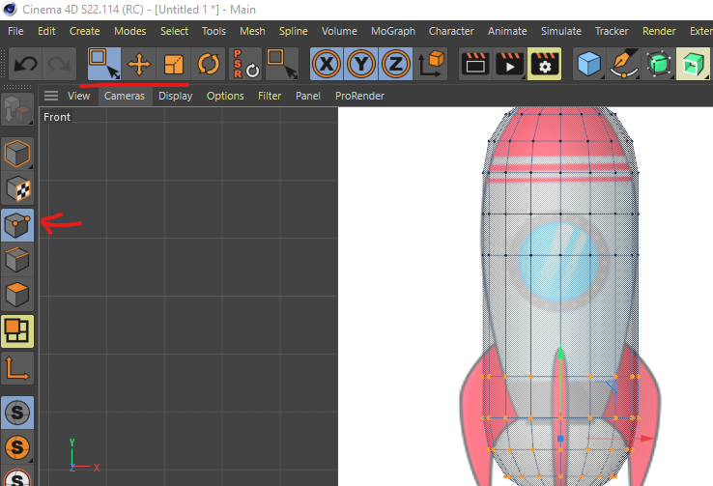Open the MoGraph menu

tap(393, 31)
